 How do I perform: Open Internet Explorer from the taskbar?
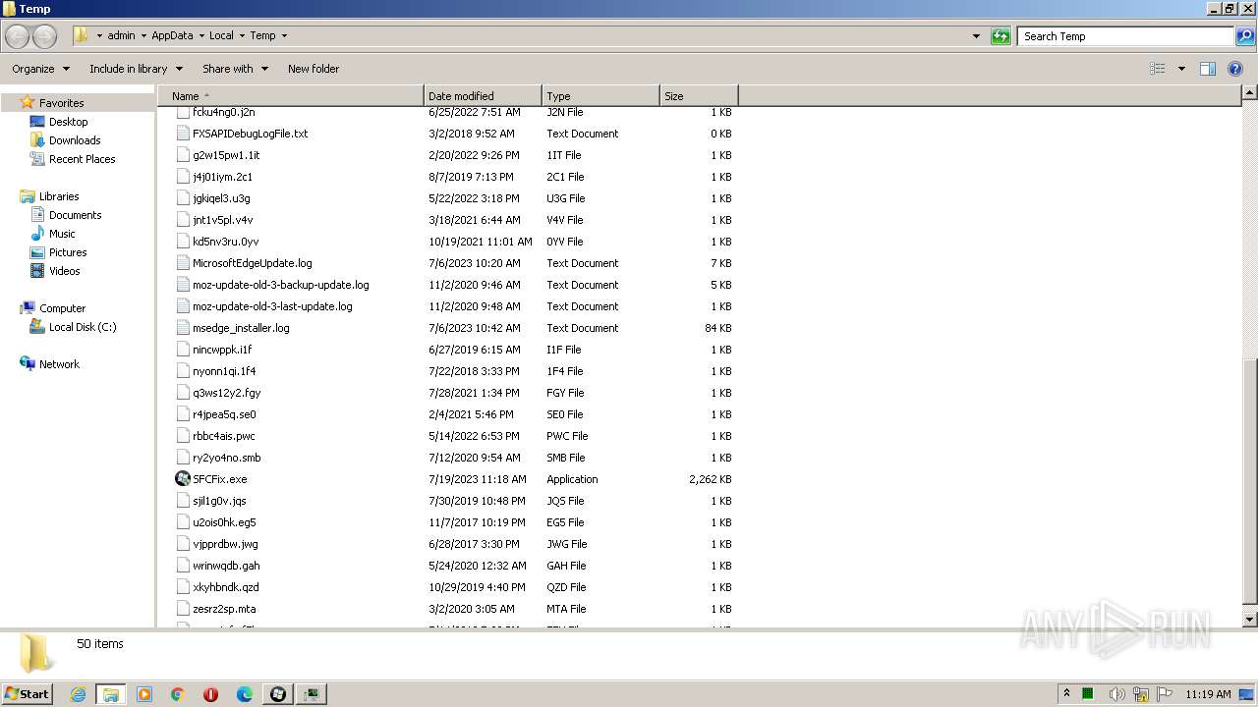78,694
